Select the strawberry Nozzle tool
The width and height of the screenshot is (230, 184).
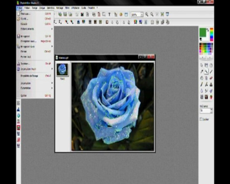click(x=211, y=97)
